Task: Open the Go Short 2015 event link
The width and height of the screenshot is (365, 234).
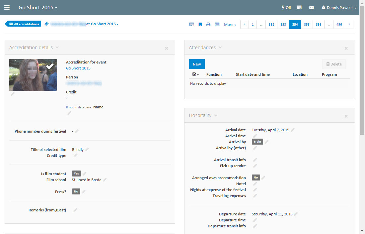Action: 78,68
